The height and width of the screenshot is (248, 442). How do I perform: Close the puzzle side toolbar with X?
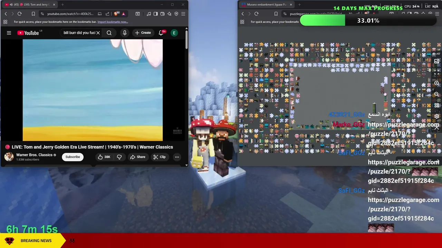436,127
